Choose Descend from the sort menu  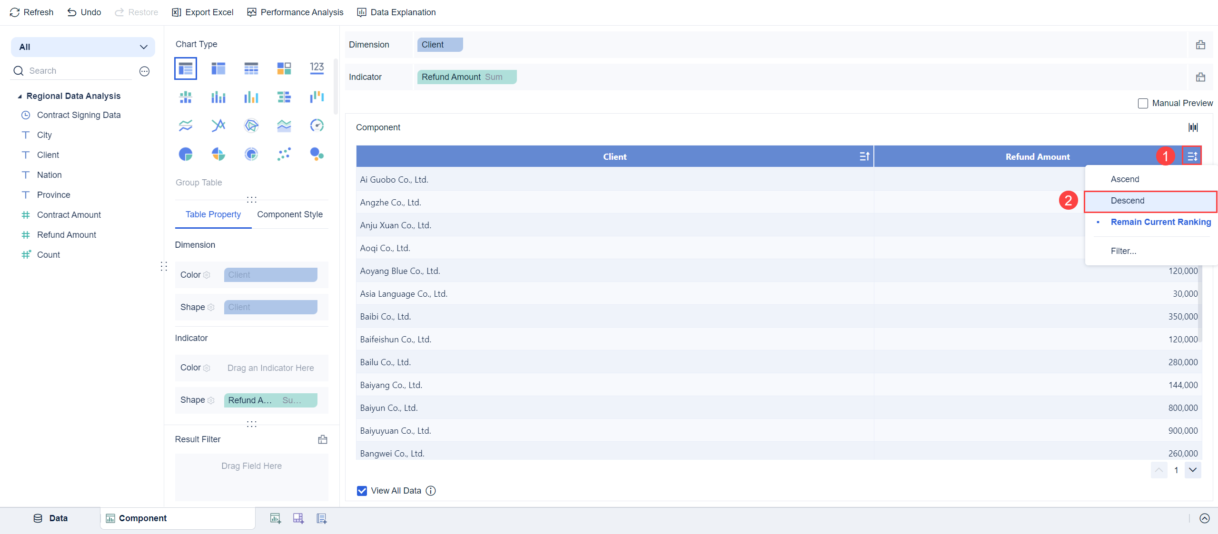click(1127, 201)
